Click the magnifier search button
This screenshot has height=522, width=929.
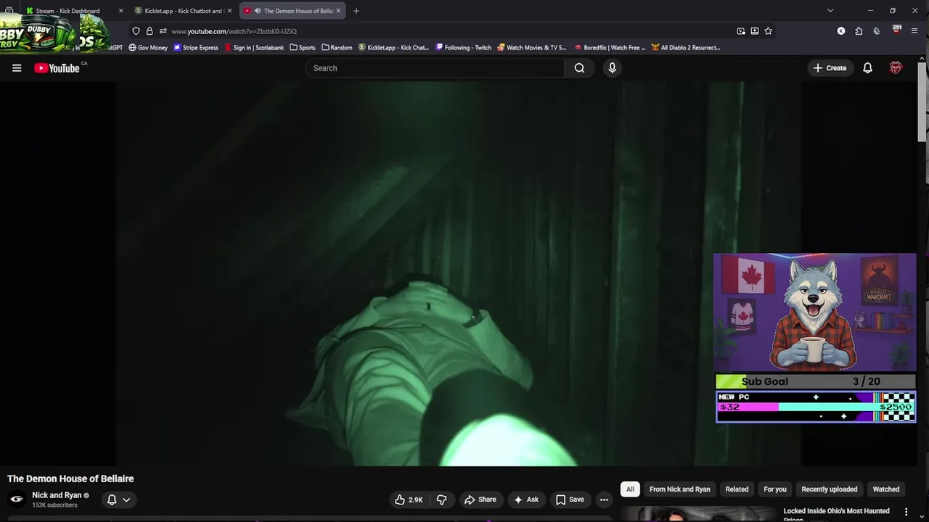click(x=579, y=68)
